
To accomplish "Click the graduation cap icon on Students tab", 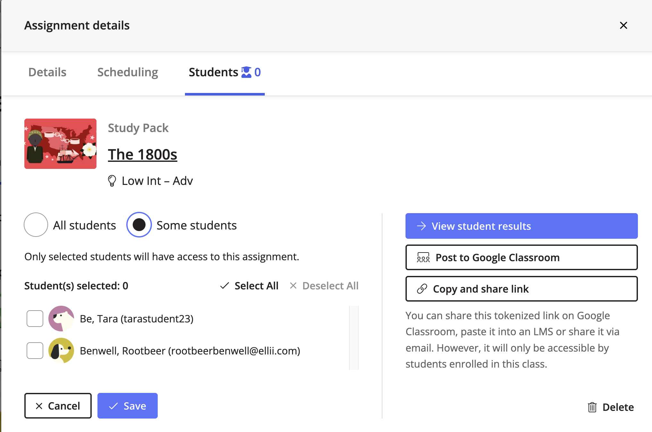I will [x=247, y=72].
